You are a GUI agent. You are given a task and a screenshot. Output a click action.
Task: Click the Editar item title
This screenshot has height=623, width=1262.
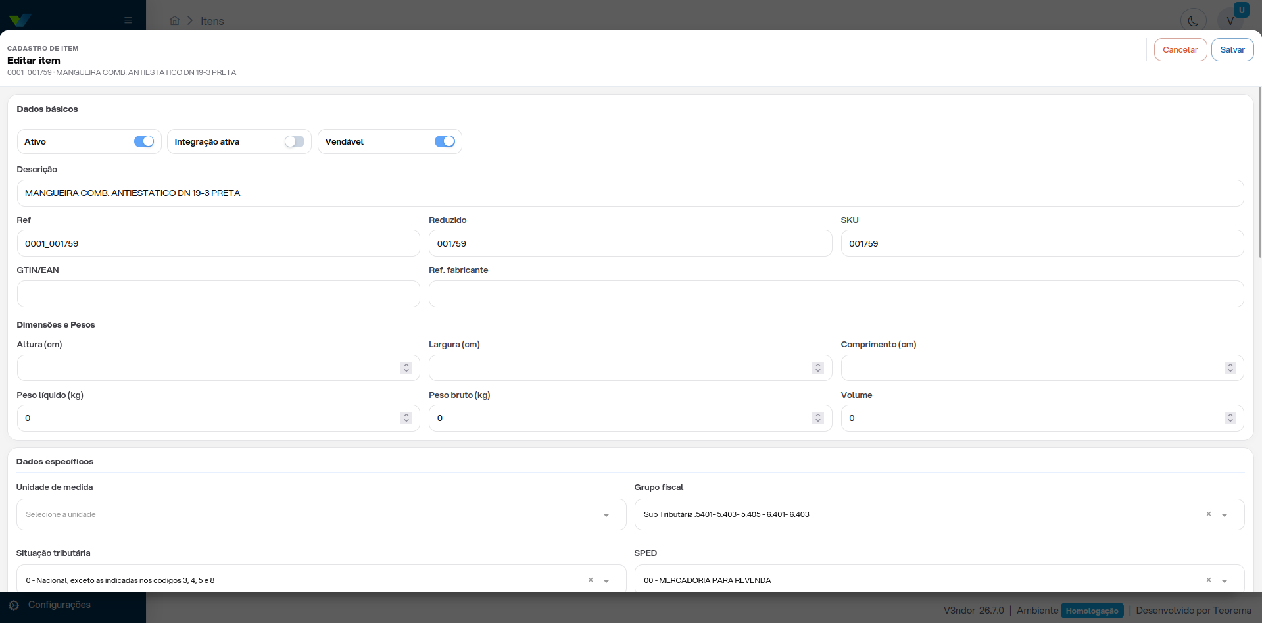pos(34,61)
